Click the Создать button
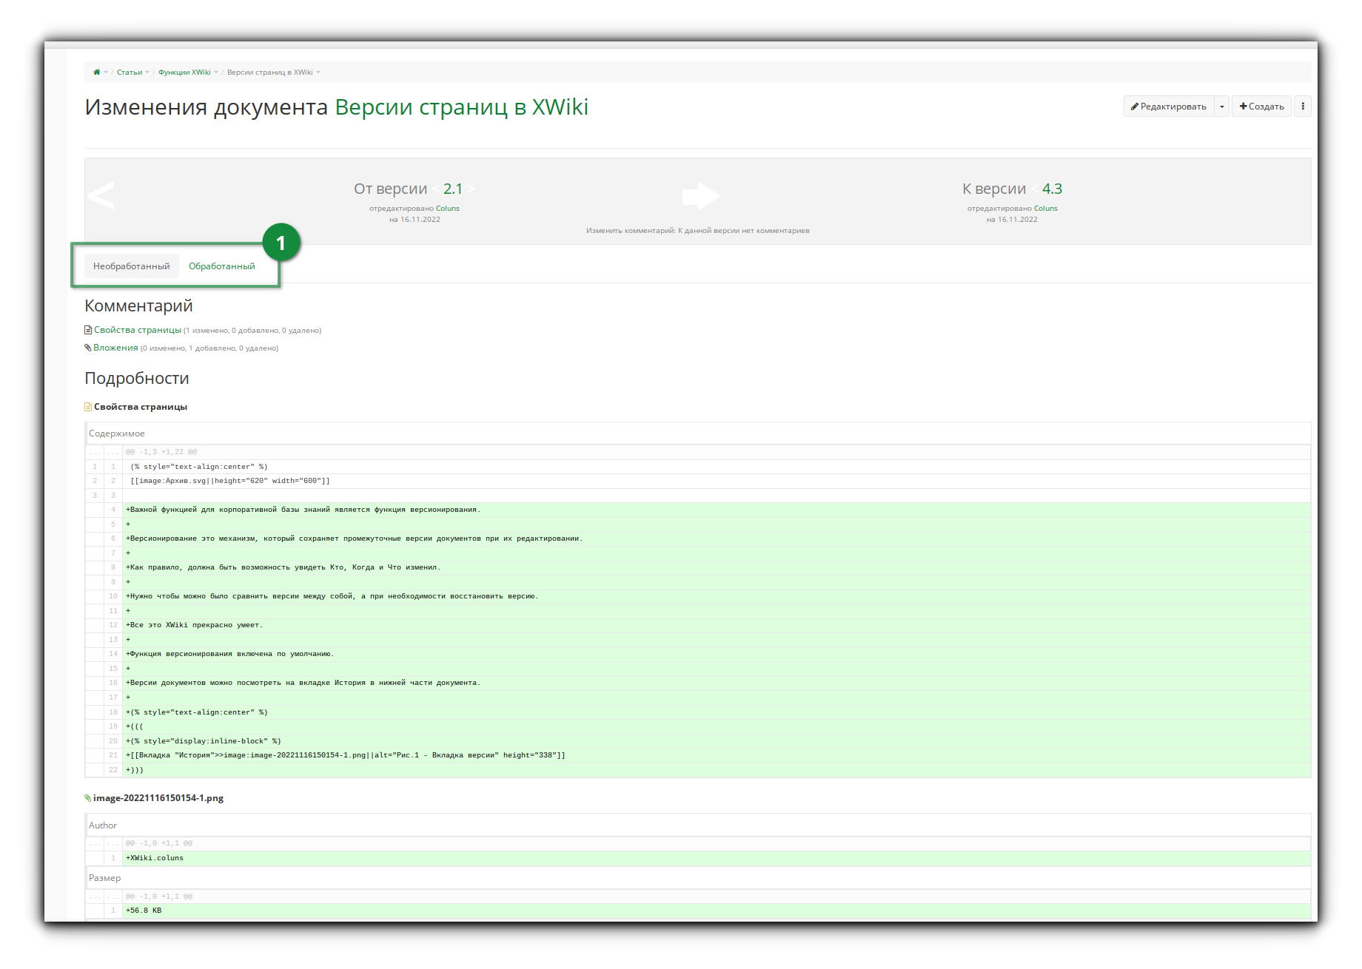 1261,107
